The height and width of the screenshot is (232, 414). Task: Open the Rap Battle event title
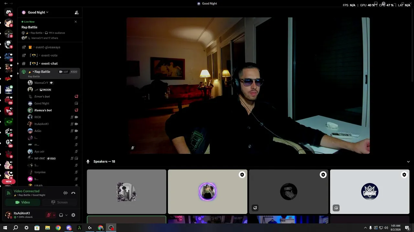[29, 27]
